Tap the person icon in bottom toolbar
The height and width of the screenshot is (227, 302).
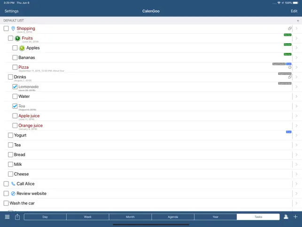point(286,217)
